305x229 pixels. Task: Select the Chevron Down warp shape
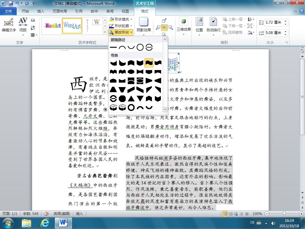click(158, 98)
